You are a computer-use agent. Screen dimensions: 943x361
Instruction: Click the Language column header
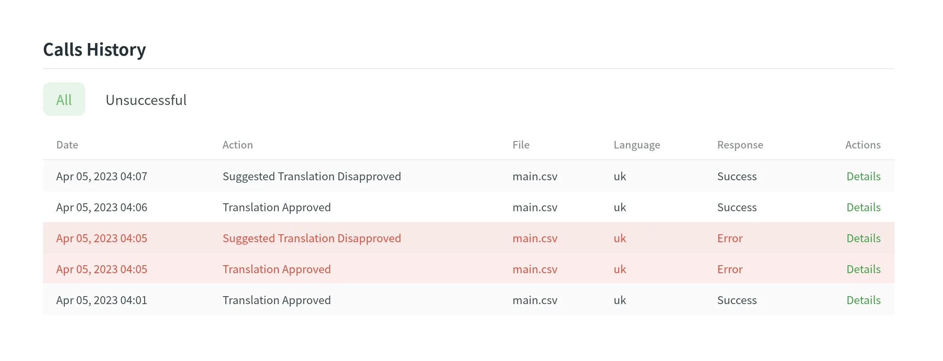637,145
